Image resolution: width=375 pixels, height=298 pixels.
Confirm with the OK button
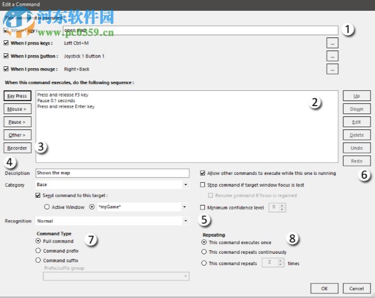(324, 288)
